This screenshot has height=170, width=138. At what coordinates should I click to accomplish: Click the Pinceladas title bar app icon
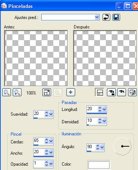4,6
